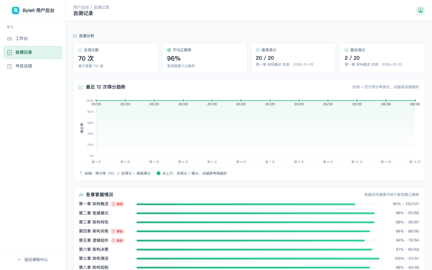Click the 第 11 次 data point
This screenshot has width=432, height=270.
pyautogui.click(x=386, y=100)
